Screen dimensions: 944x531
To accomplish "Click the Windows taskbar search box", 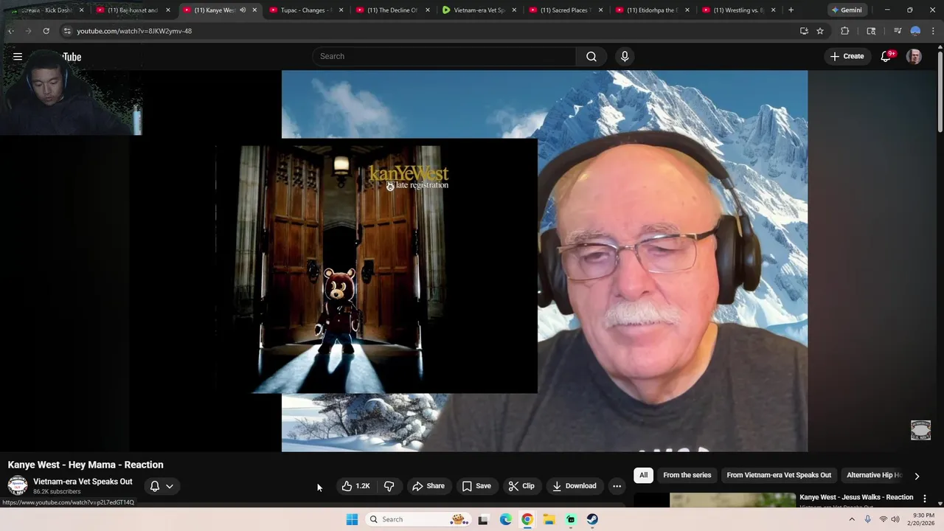I will pos(419,519).
